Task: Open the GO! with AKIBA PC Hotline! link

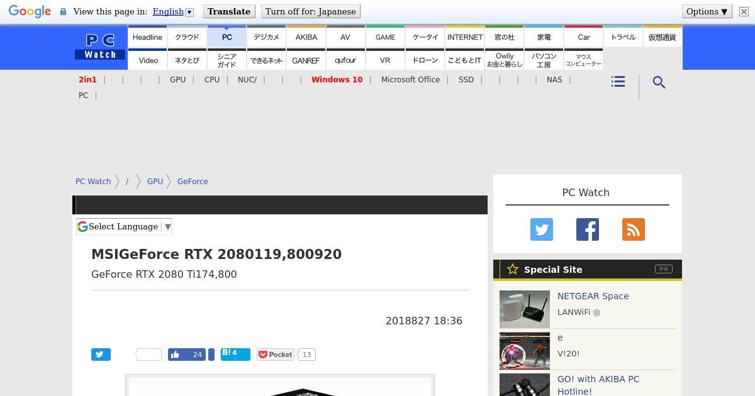Action: (598, 385)
